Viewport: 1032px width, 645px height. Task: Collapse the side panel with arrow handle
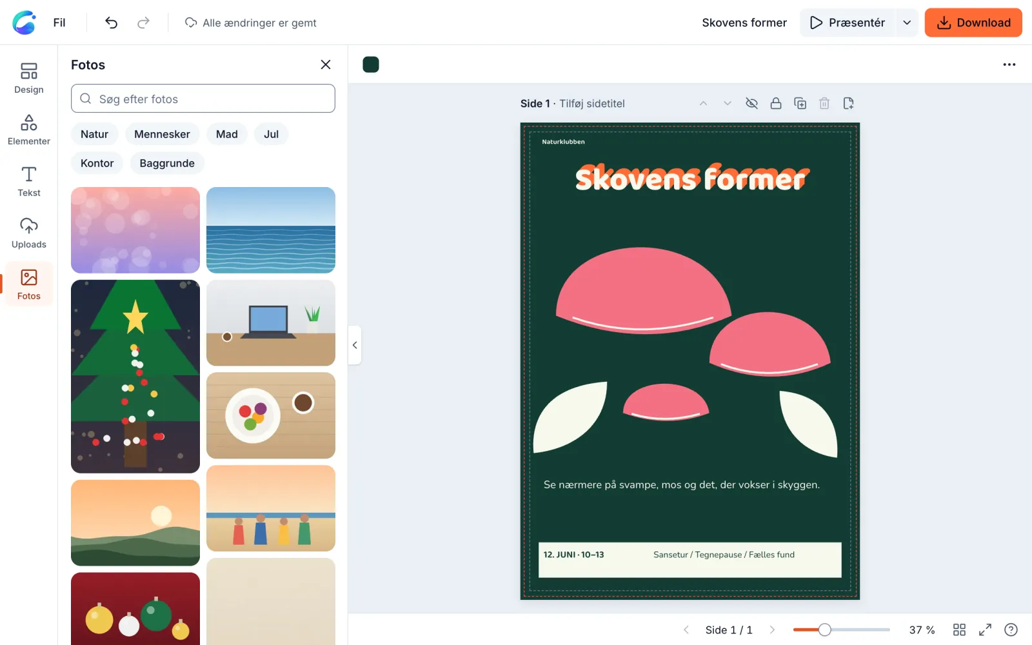coord(355,345)
